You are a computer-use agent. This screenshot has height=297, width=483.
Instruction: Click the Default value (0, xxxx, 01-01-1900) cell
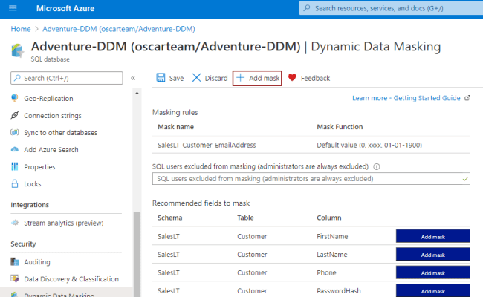[x=369, y=145]
